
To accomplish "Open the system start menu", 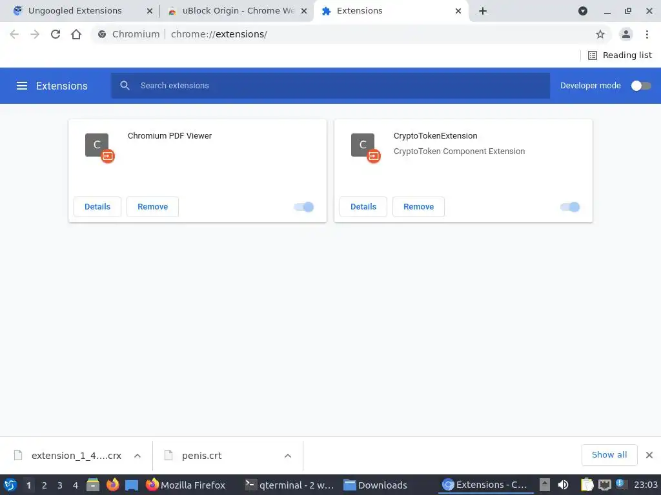I will pyautogui.click(x=10, y=485).
